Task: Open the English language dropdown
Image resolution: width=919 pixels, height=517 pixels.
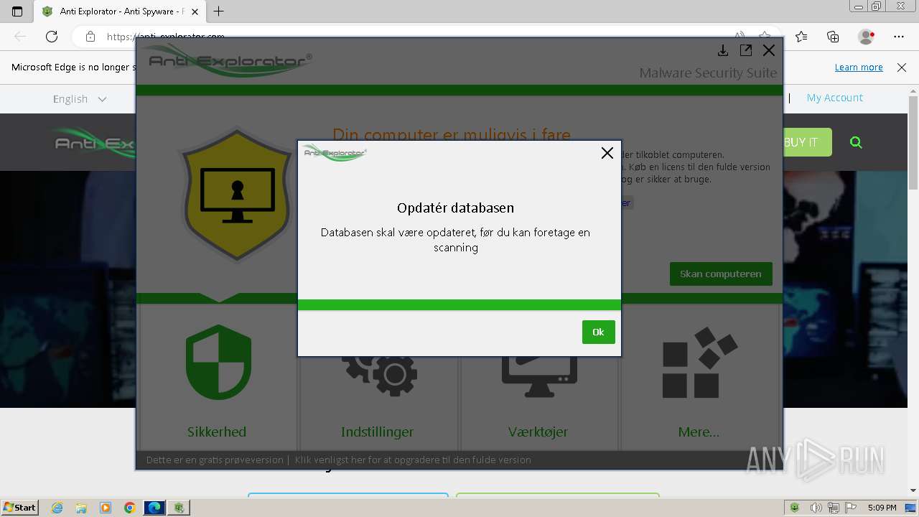Action: pyautogui.click(x=80, y=99)
